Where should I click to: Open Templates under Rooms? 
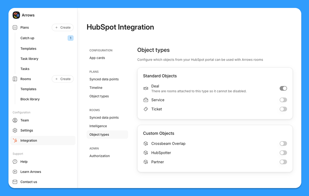pos(28,89)
